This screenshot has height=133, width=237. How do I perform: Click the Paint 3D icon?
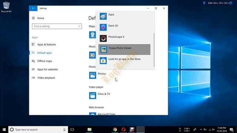pos(103,27)
